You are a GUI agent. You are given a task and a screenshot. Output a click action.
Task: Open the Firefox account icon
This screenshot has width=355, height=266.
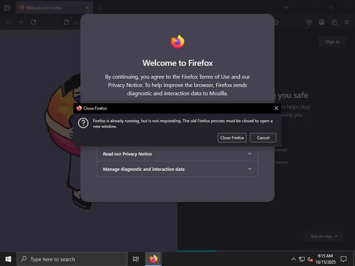(322, 22)
